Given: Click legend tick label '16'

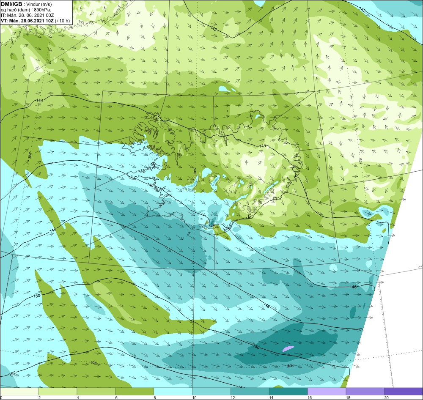Looking at the screenshot, I should point(310,397).
